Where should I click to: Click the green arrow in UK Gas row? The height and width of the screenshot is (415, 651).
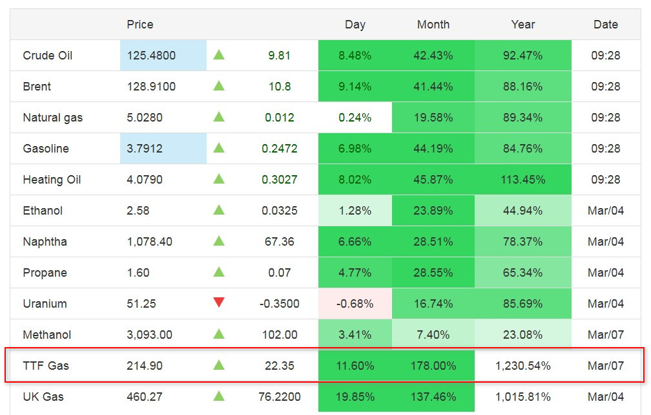pyautogui.click(x=219, y=396)
